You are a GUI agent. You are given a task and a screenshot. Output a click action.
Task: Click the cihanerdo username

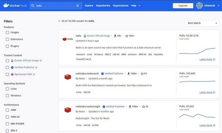click(210, 6)
